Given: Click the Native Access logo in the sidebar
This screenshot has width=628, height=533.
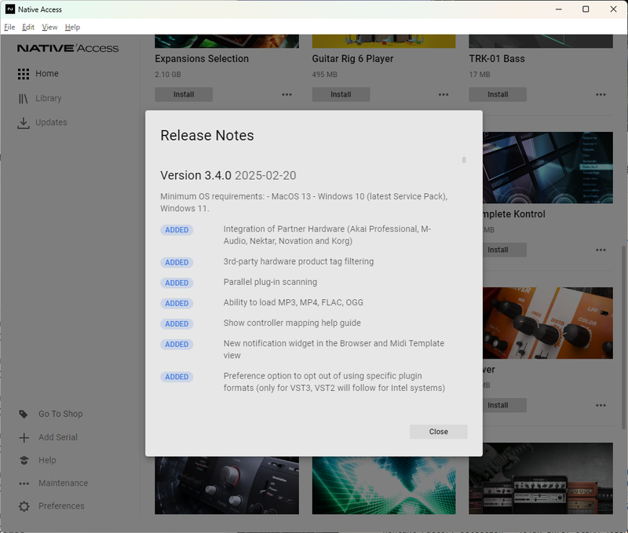Looking at the screenshot, I should [68, 48].
